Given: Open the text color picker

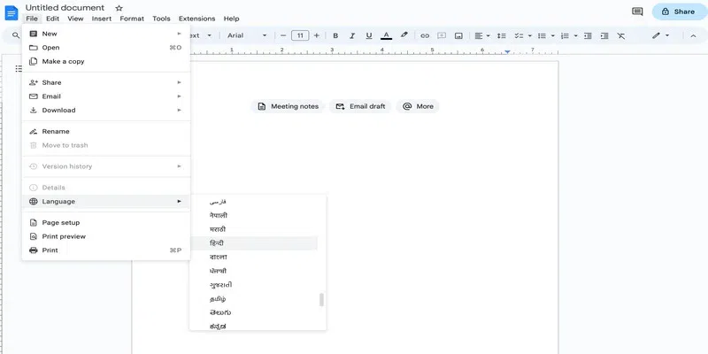Looking at the screenshot, I should pos(386,35).
